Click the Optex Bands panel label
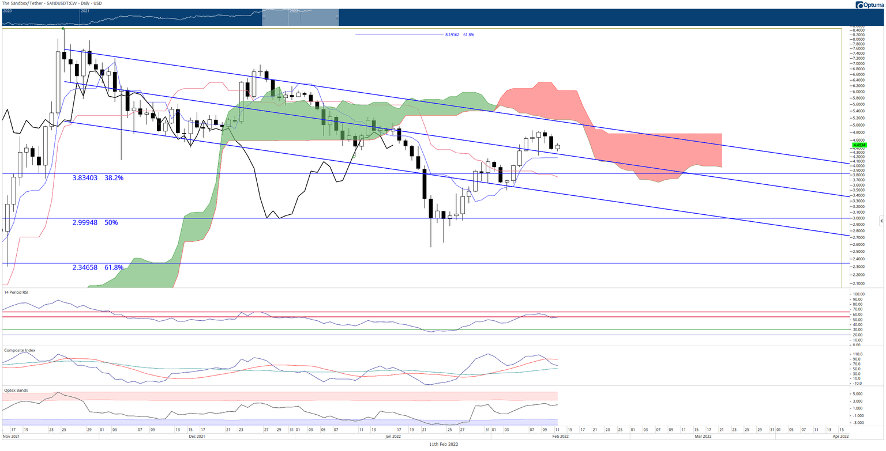886x451 pixels. click(x=15, y=390)
